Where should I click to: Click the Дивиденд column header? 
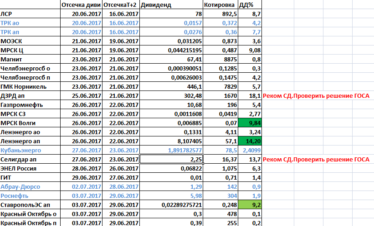click(171, 5)
